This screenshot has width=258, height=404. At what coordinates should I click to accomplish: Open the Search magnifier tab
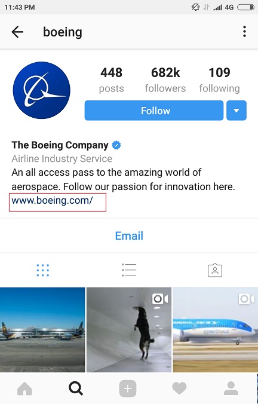click(x=76, y=388)
